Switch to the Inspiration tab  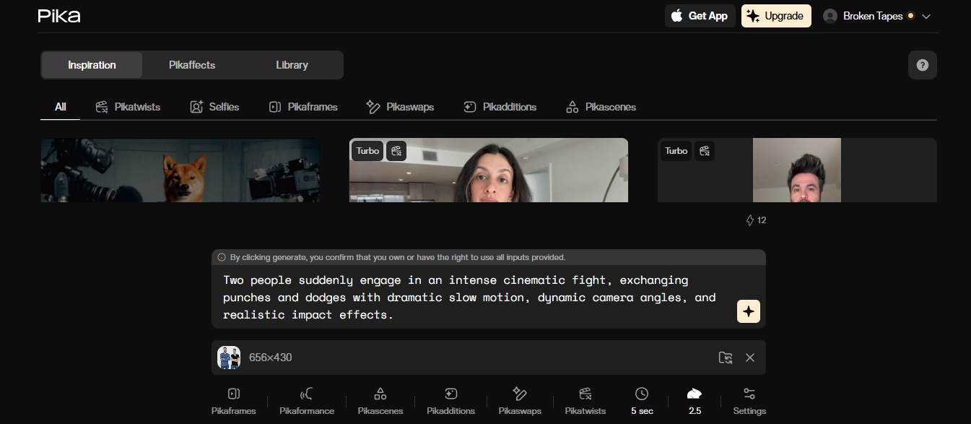pos(92,65)
